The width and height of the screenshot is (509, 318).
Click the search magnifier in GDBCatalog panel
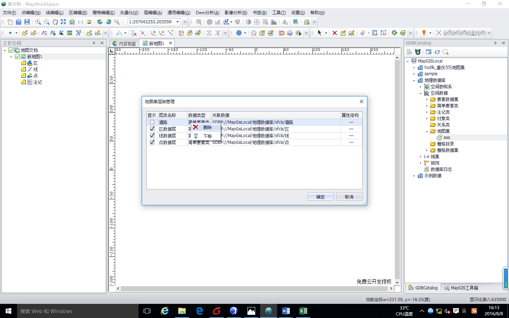pos(446,52)
